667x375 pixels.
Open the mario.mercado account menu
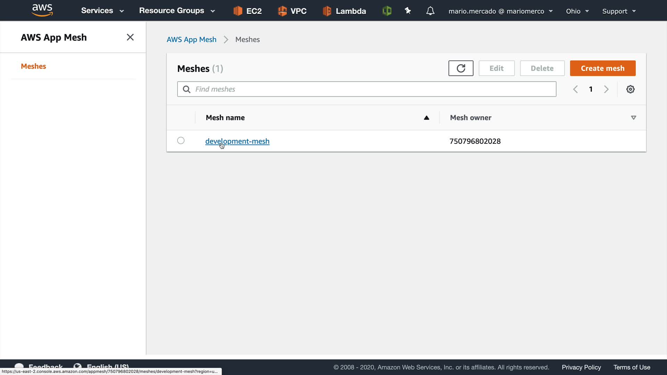tap(500, 11)
